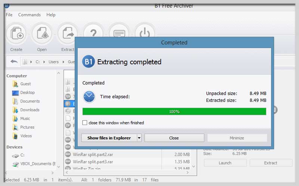Image resolution: width=299 pixels, height=186 pixels.
Task: Click icon of WinRar split.part2.rar
Action: pyautogui.click(x=68, y=154)
